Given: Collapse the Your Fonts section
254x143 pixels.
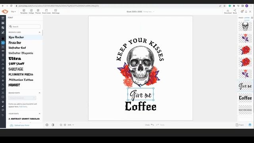Looking at the screenshot, I should coord(40,114).
